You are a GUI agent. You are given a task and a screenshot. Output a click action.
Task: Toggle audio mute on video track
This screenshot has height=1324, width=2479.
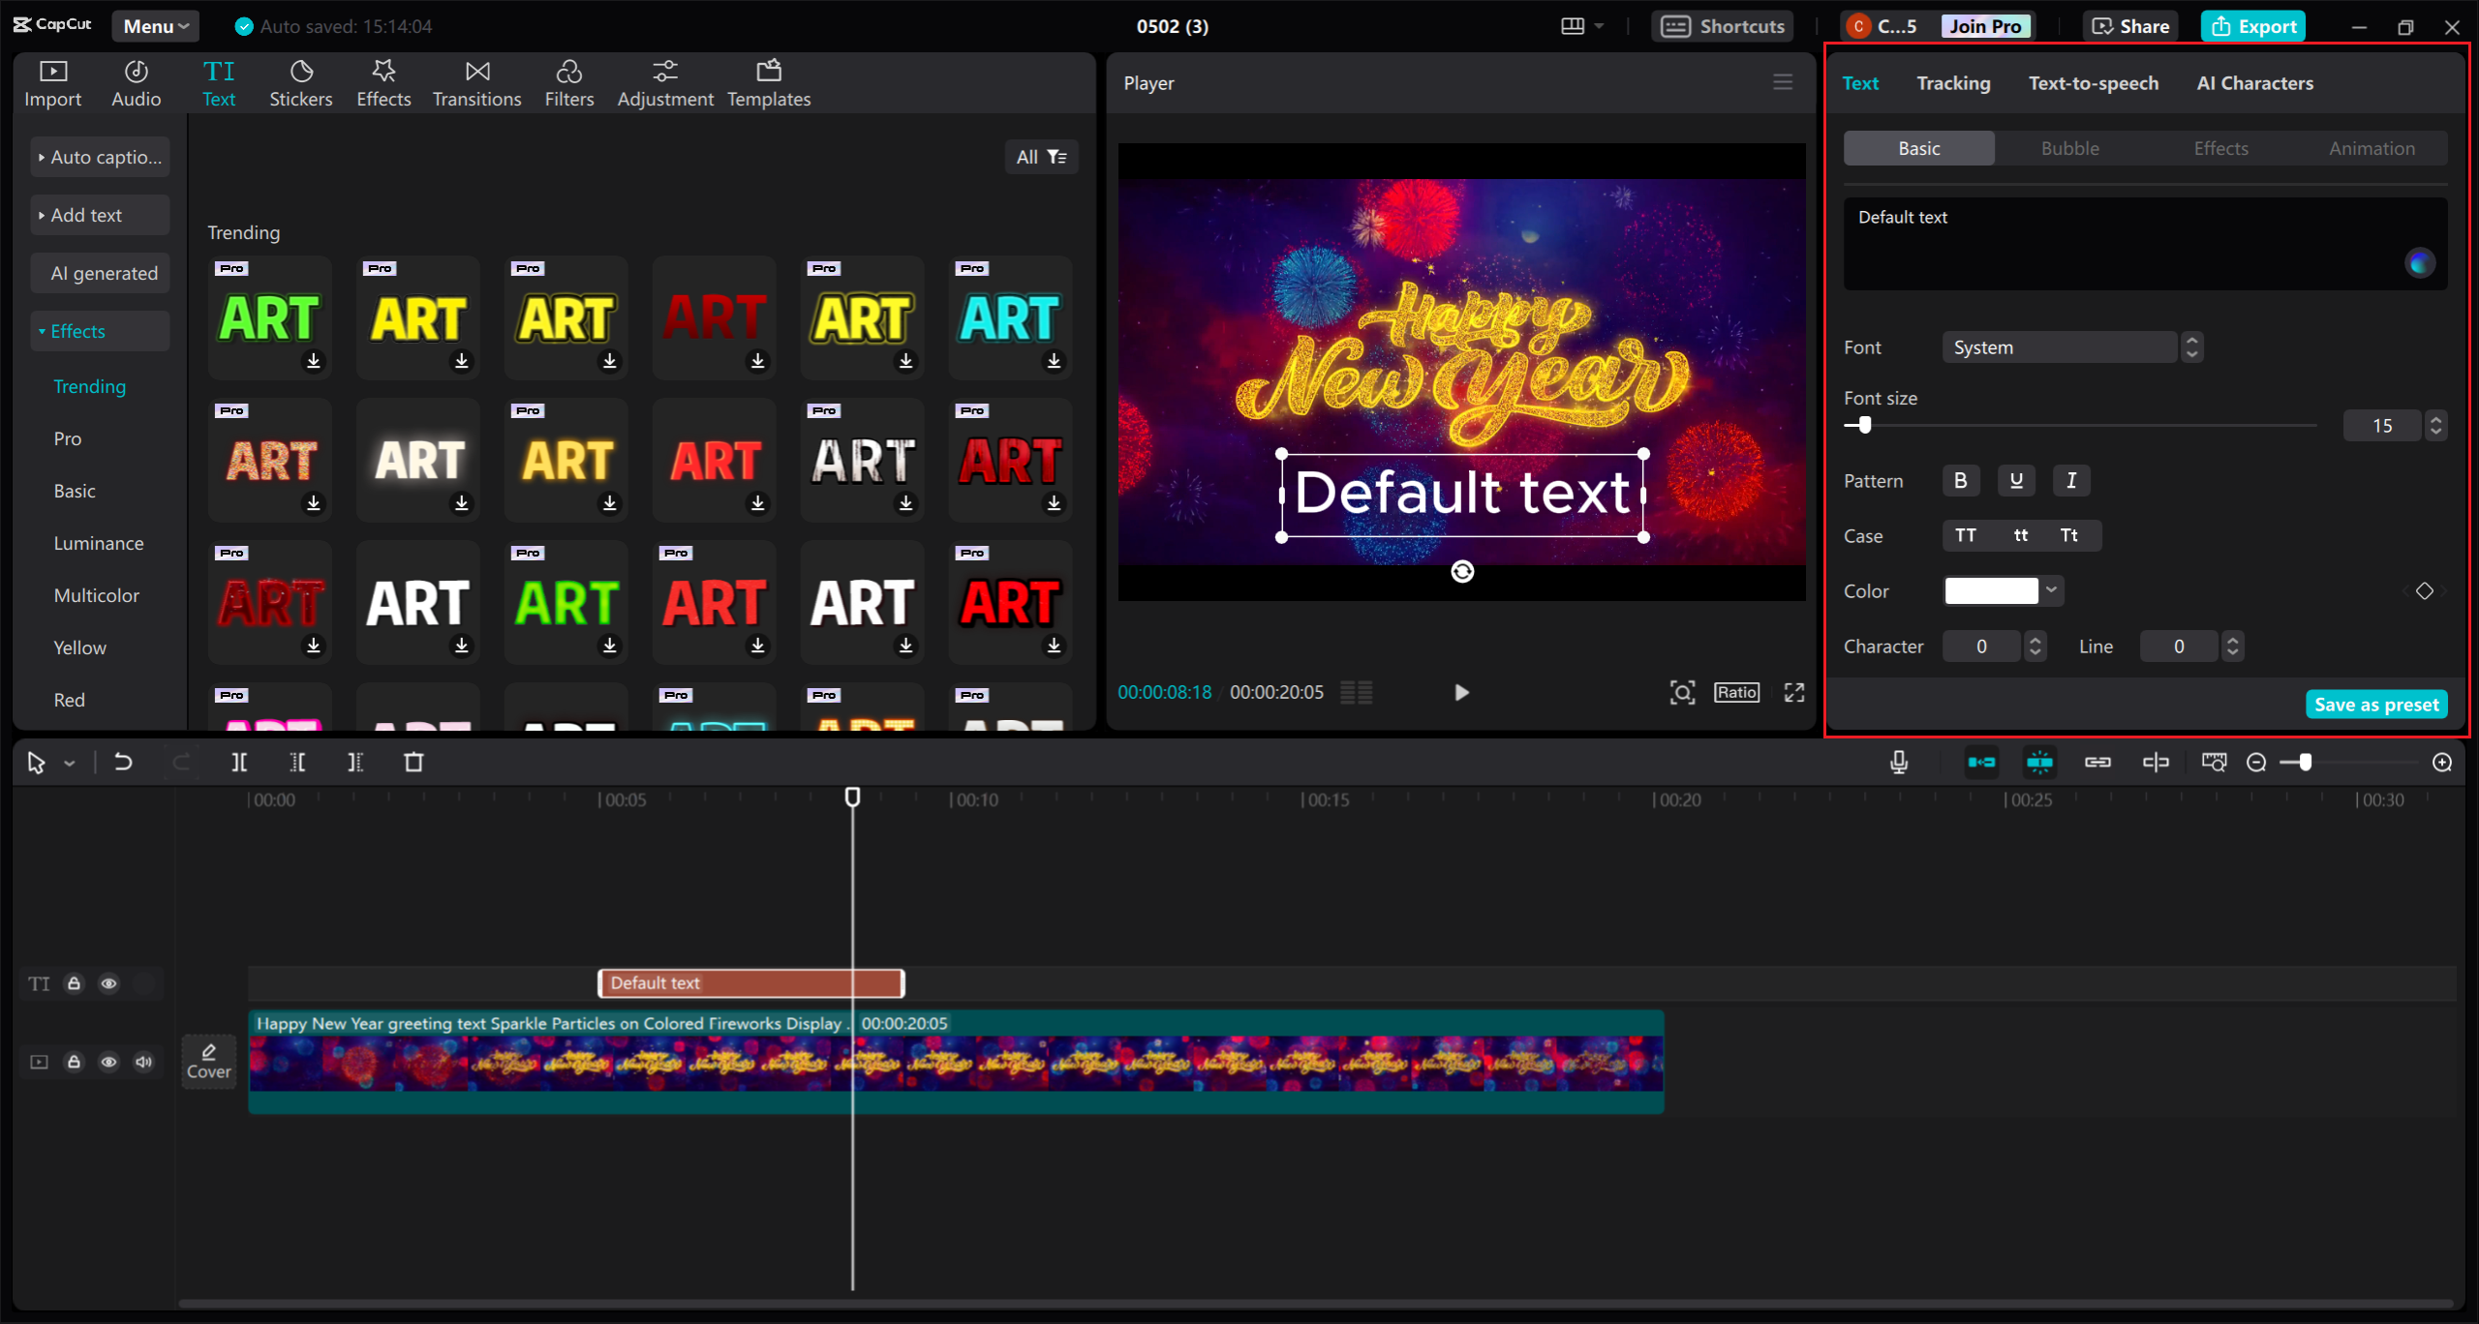tap(144, 1062)
